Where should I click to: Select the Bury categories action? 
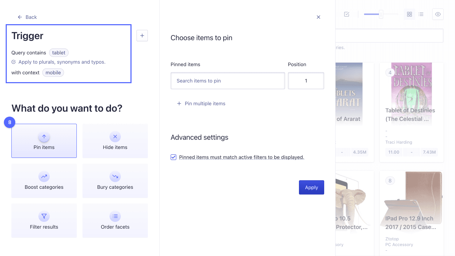pyautogui.click(x=115, y=181)
